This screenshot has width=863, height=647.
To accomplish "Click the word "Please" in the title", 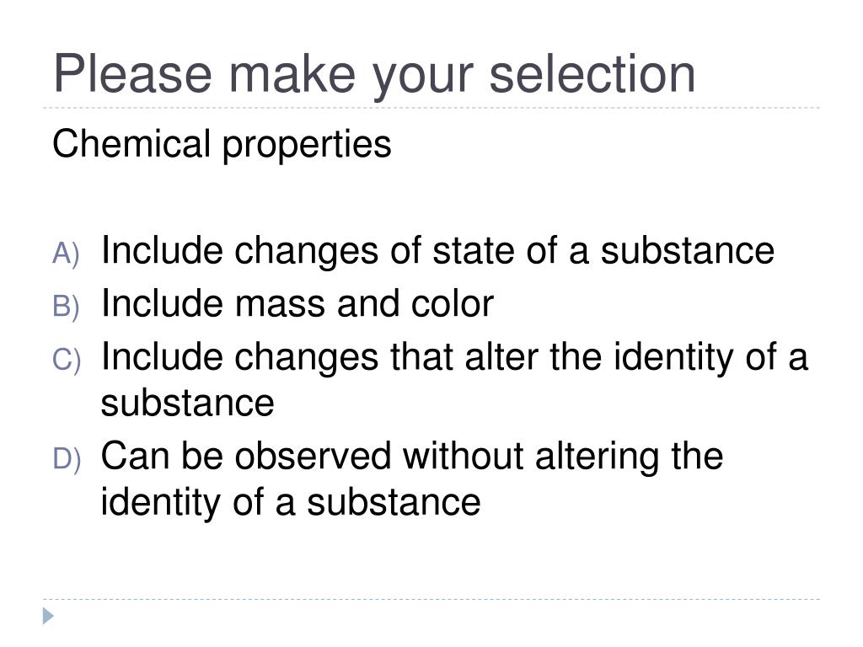I will point(132,74).
